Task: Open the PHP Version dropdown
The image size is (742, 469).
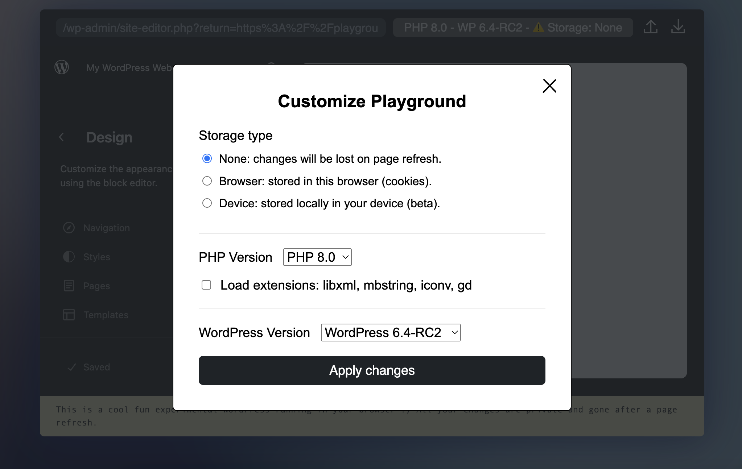Action: (317, 257)
